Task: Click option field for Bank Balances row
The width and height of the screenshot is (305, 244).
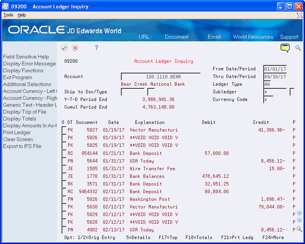Action: click(64, 176)
